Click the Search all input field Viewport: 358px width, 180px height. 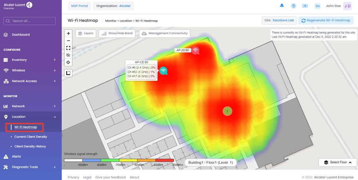29,21
